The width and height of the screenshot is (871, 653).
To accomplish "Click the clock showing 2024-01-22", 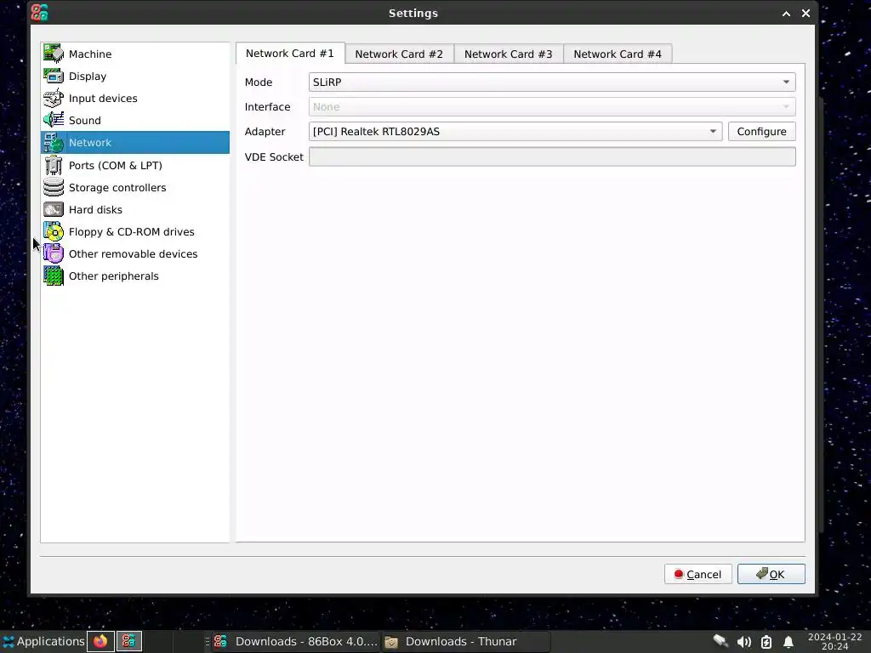I will (x=834, y=641).
